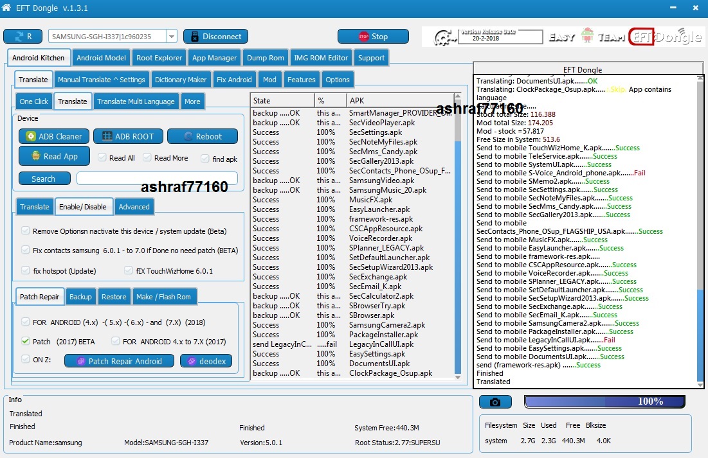Click the State column header
The image size is (708, 458).
click(283, 101)
